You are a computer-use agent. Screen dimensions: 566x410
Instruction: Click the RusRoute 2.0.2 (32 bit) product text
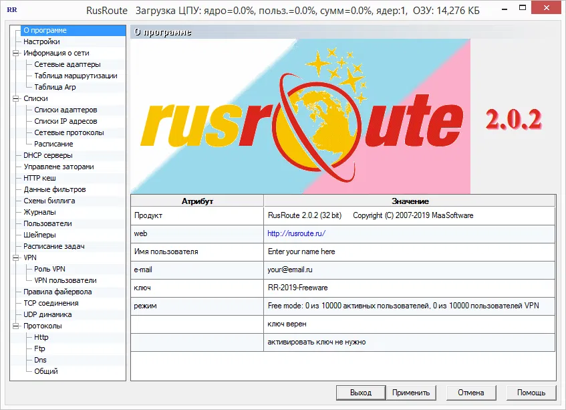tap(304, 215)
